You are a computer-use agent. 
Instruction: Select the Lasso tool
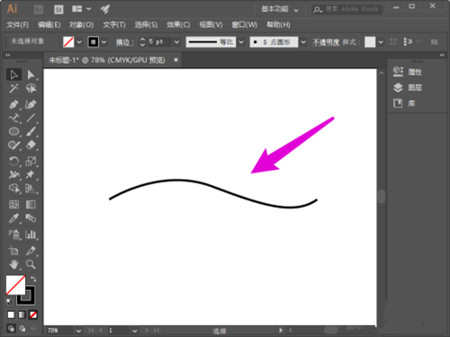pos(31,88)
